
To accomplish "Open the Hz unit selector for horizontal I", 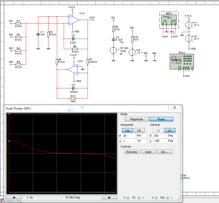I will [x=141, y=141].
